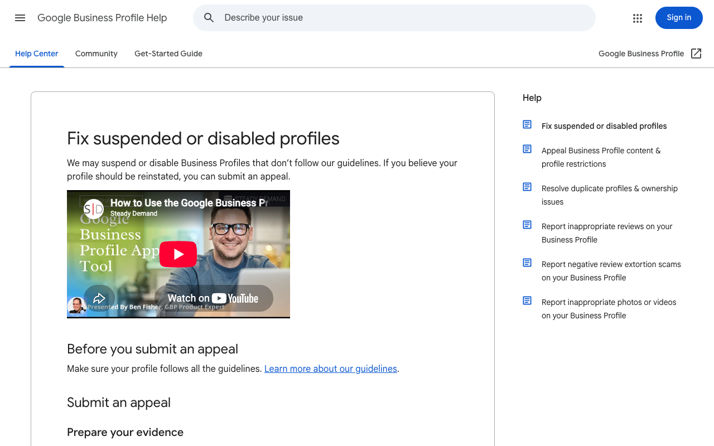Open Report inappropriate reviews on your Business Profile
Image resolution: width=714 pixels, height=446 pixels.
[607, 233]
